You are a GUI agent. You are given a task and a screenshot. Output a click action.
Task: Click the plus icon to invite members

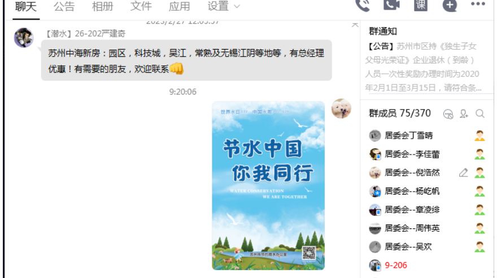tap(450, 6)
